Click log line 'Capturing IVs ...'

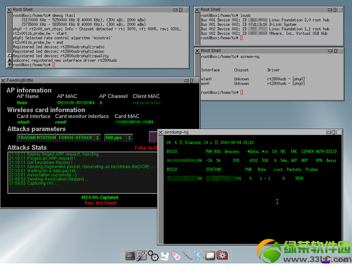33,183
